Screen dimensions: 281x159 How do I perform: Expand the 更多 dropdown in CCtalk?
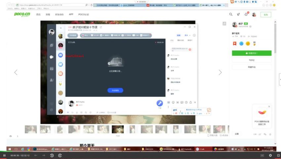tap(187, 35)
